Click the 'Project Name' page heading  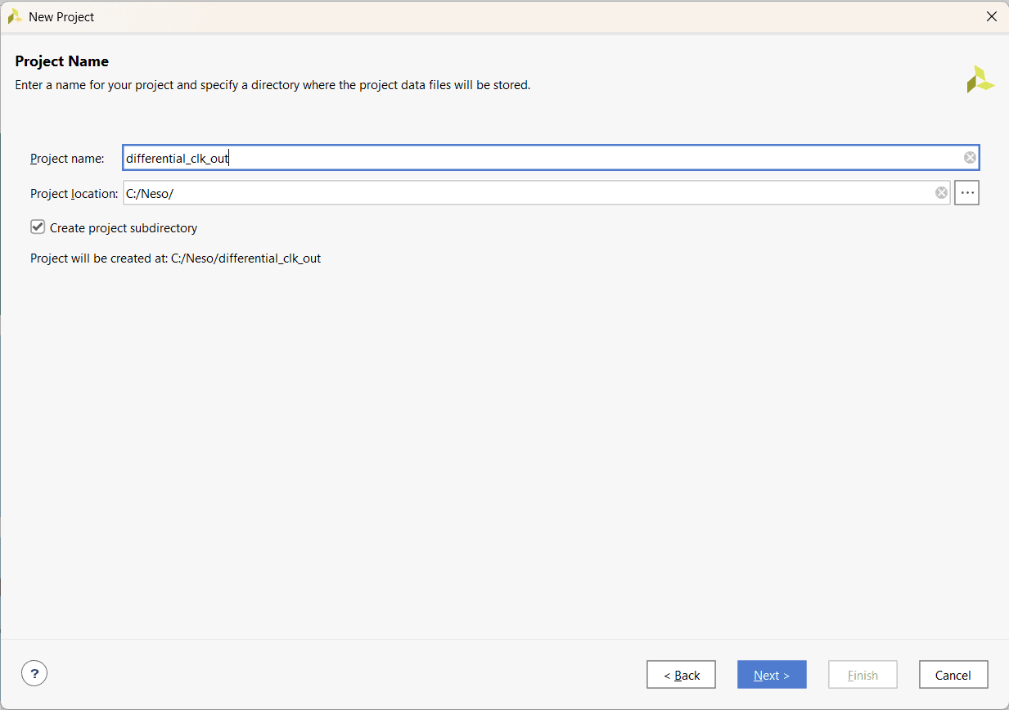point(62,61)
